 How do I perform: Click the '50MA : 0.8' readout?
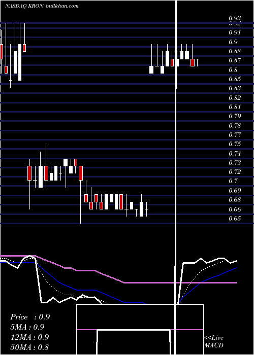(29, 347)
